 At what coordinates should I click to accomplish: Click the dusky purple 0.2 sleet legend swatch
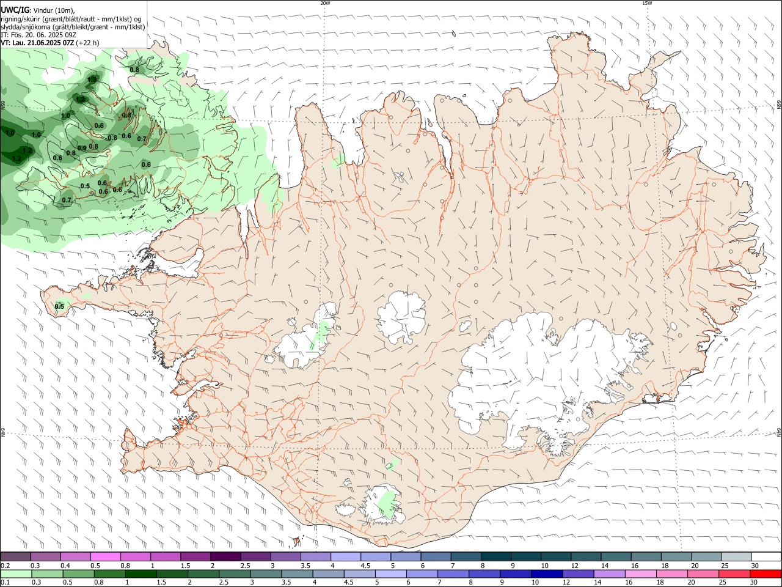tap(15, 557)
